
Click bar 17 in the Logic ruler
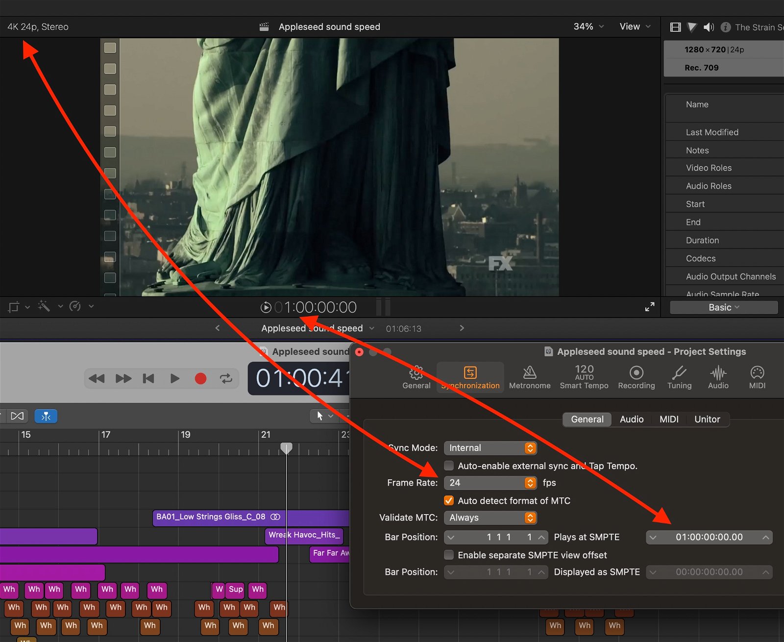[x=106, y=435]
